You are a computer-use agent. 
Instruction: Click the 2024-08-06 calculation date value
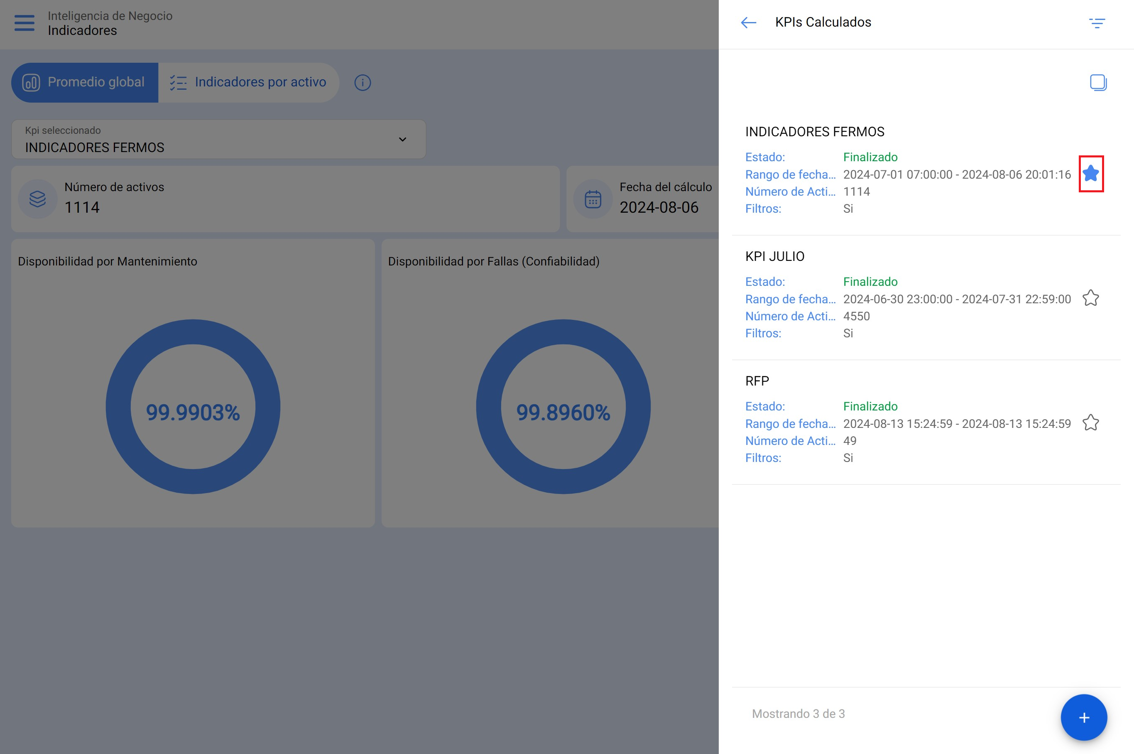(659, 207)
